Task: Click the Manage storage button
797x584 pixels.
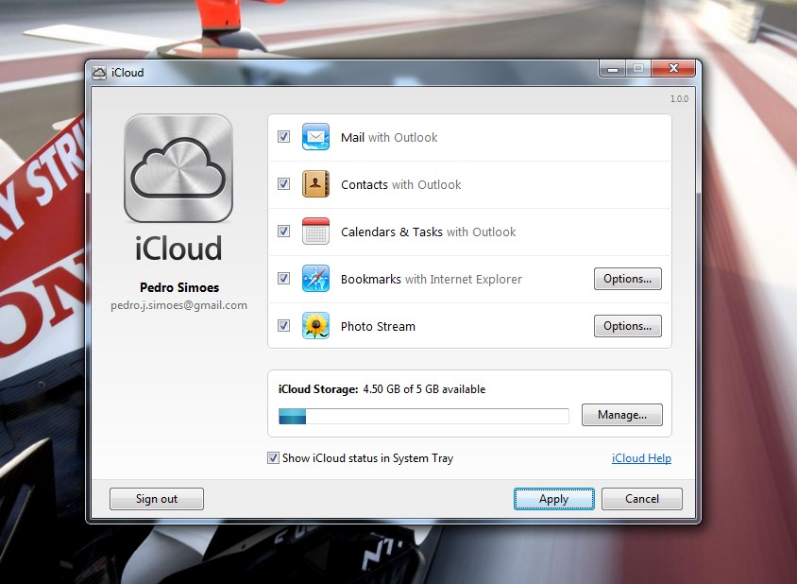Action: tap(622, 415)
